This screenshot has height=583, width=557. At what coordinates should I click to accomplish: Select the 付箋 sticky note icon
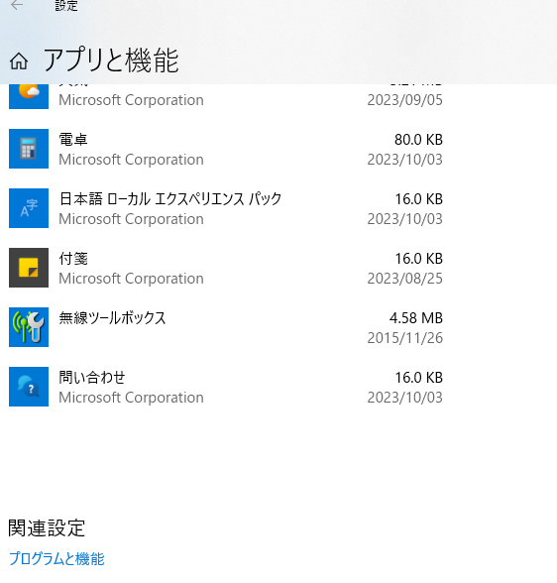tap(29, 268)
